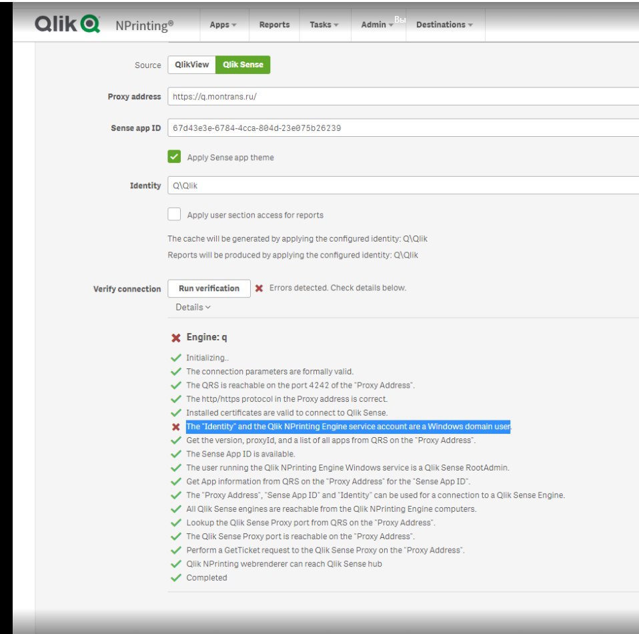Screen dimensions: 639x634
Task: Click the Reports will be produced notice
Action: coord(293,255)
